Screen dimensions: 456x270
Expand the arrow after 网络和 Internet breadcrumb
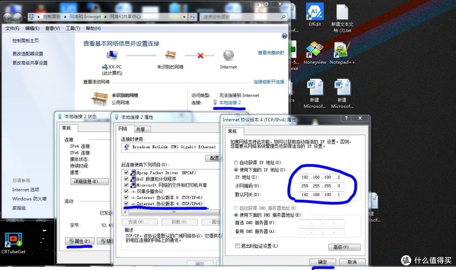tap(105, 17)
